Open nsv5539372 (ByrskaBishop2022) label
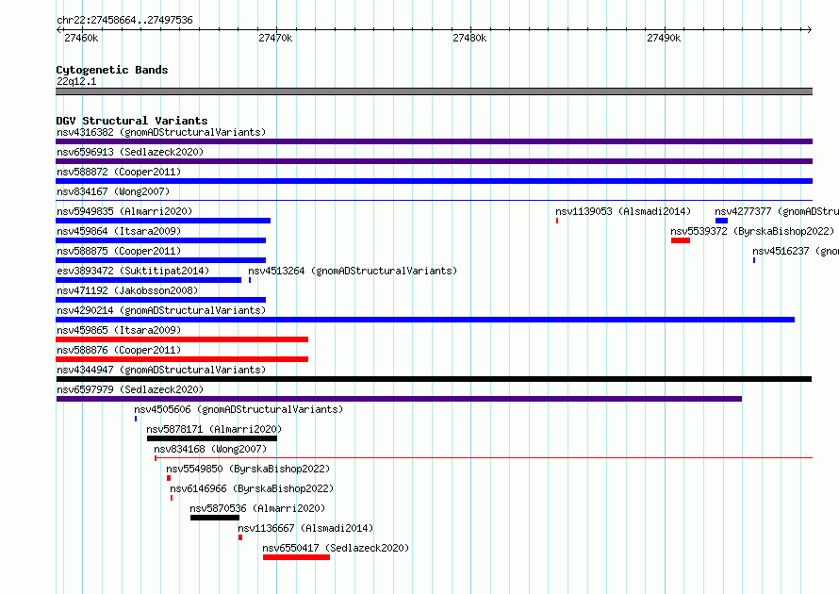 [x=753, y=231]
